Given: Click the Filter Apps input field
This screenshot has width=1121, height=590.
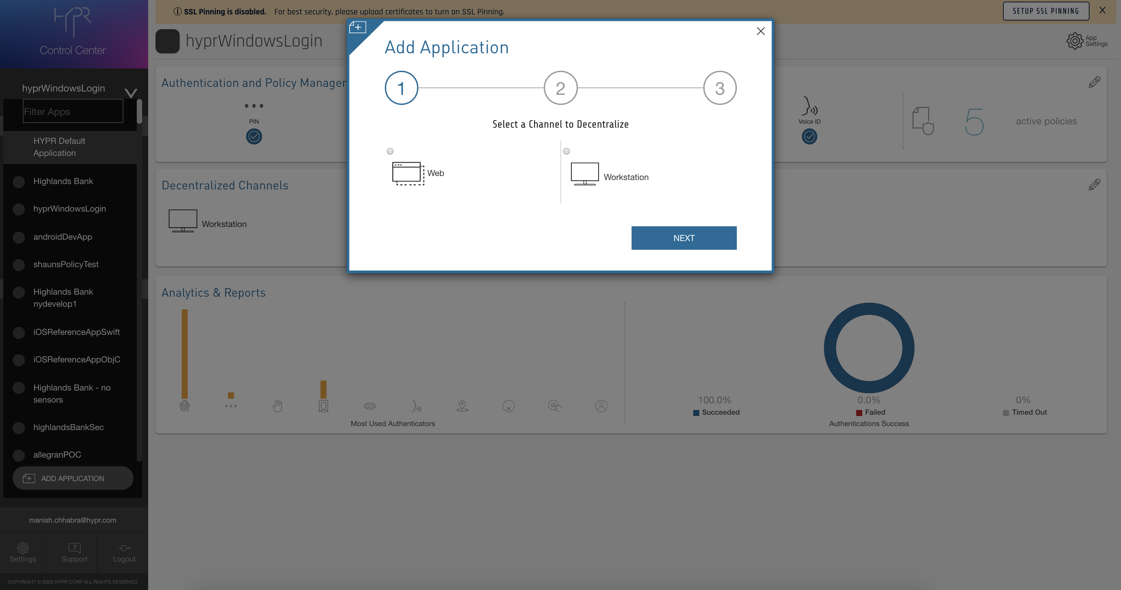Looking at the screenshot, I should coord(73,111).
